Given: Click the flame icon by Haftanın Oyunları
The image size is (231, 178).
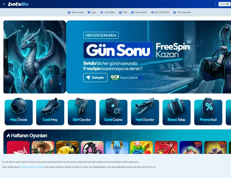Looking at the screenshot, I should click(8, 136).
